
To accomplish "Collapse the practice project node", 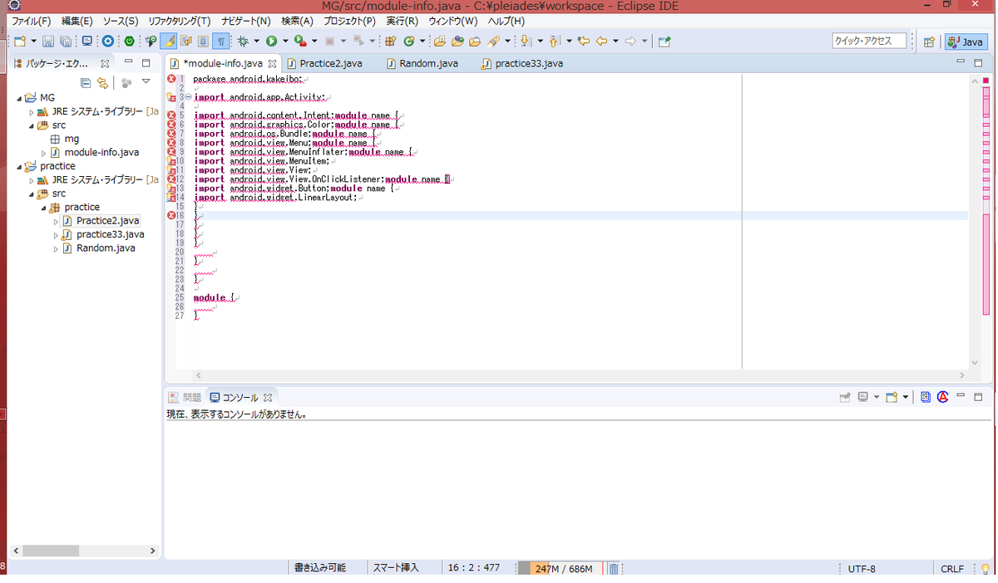I will pyautogui.click(x=18, y=166).
